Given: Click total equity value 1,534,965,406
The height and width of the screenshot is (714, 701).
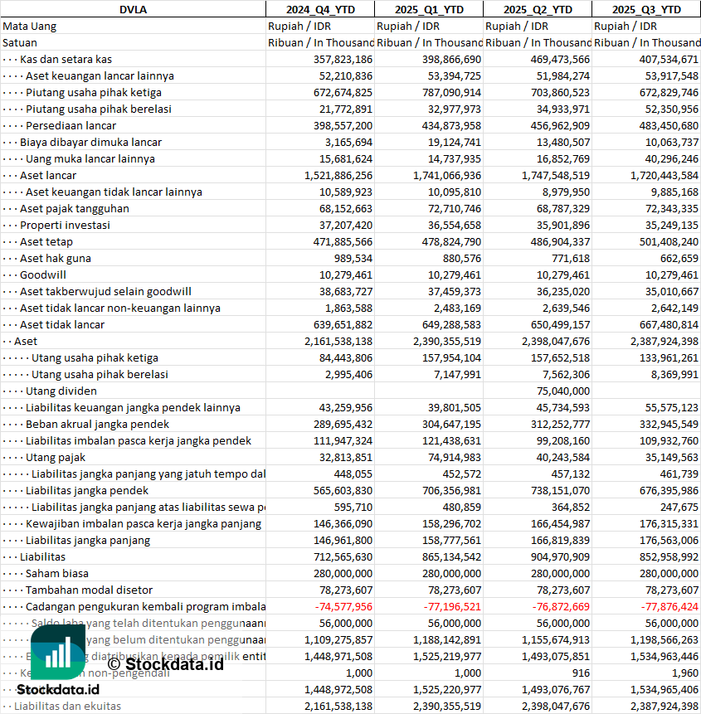Looking at the screenshot, I should (x=664, y=690).
